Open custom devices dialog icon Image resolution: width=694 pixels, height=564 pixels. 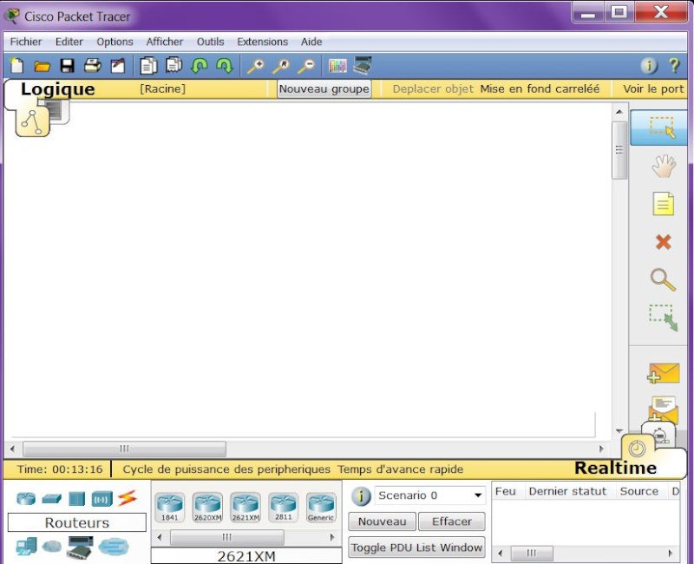tap(363, 66)
